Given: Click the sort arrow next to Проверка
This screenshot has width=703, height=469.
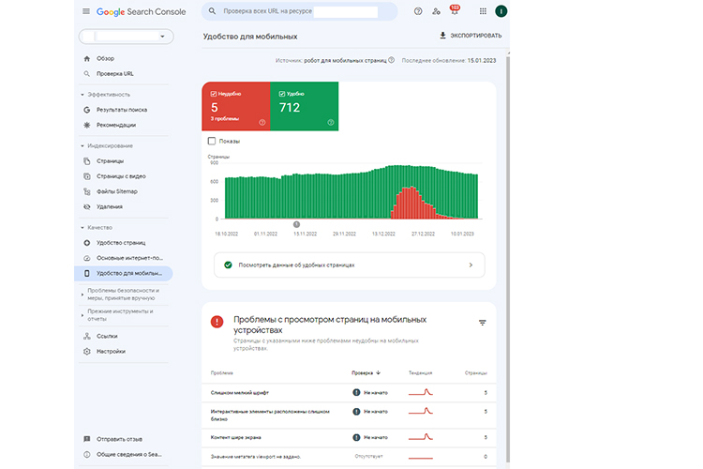Looking at the screenshot, I should (379, 373).
